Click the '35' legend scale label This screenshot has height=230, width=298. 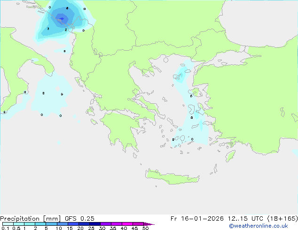click(x=113, y=228)
